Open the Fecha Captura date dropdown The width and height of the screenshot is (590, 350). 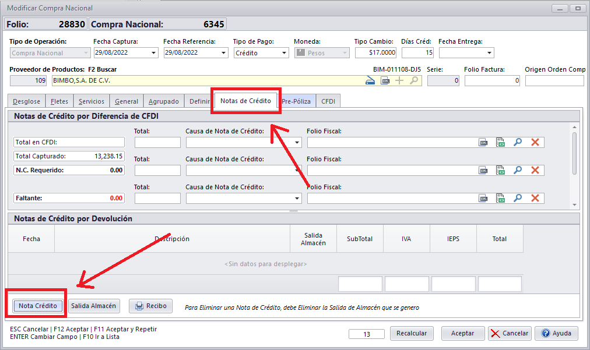(154, 53)
